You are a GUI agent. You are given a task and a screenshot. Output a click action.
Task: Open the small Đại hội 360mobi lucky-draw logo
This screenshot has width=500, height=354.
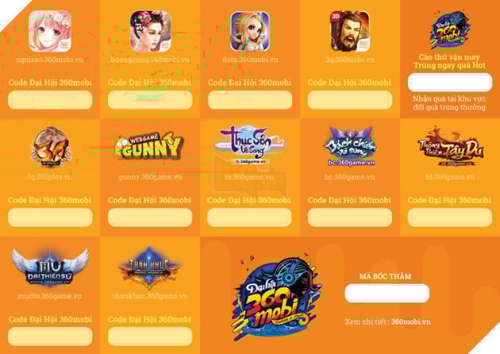(x=450, y=30)
